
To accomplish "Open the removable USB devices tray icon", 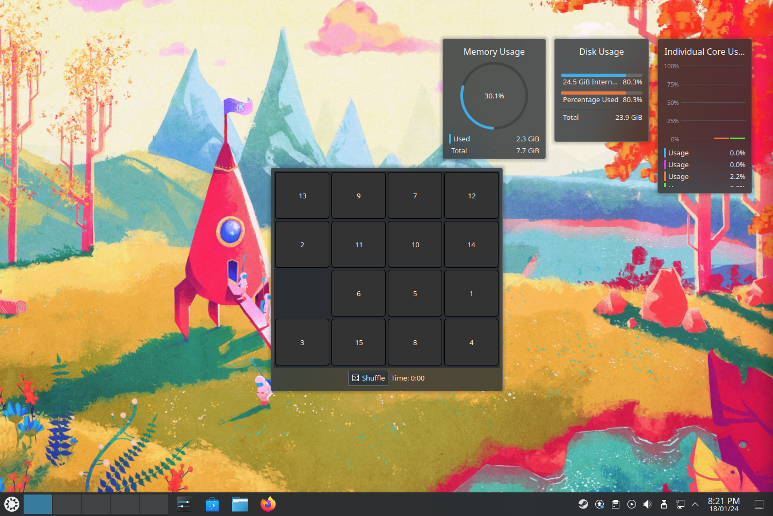I will pyautogui.click(x=664, y=504).
